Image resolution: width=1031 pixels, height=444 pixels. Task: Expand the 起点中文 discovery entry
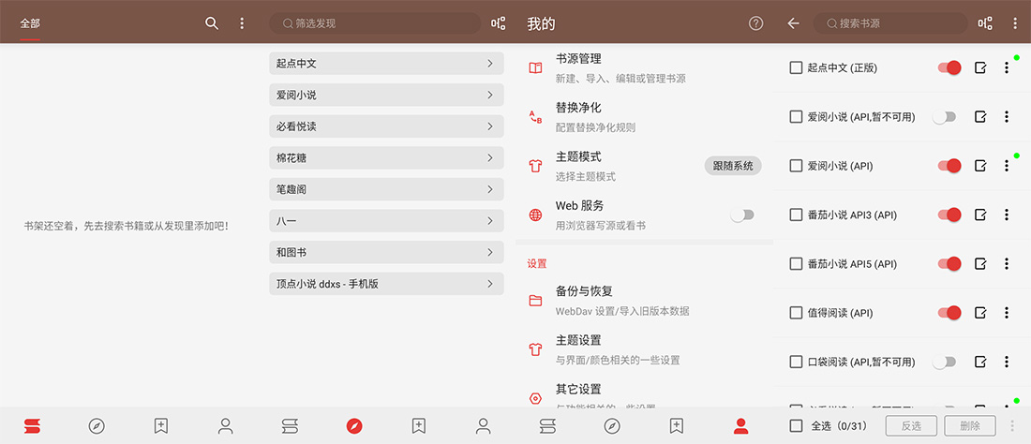386,64
